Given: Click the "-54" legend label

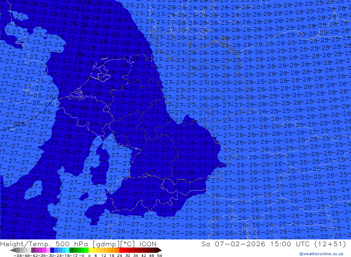Looking at the screenshot, I should pos(18,256).
